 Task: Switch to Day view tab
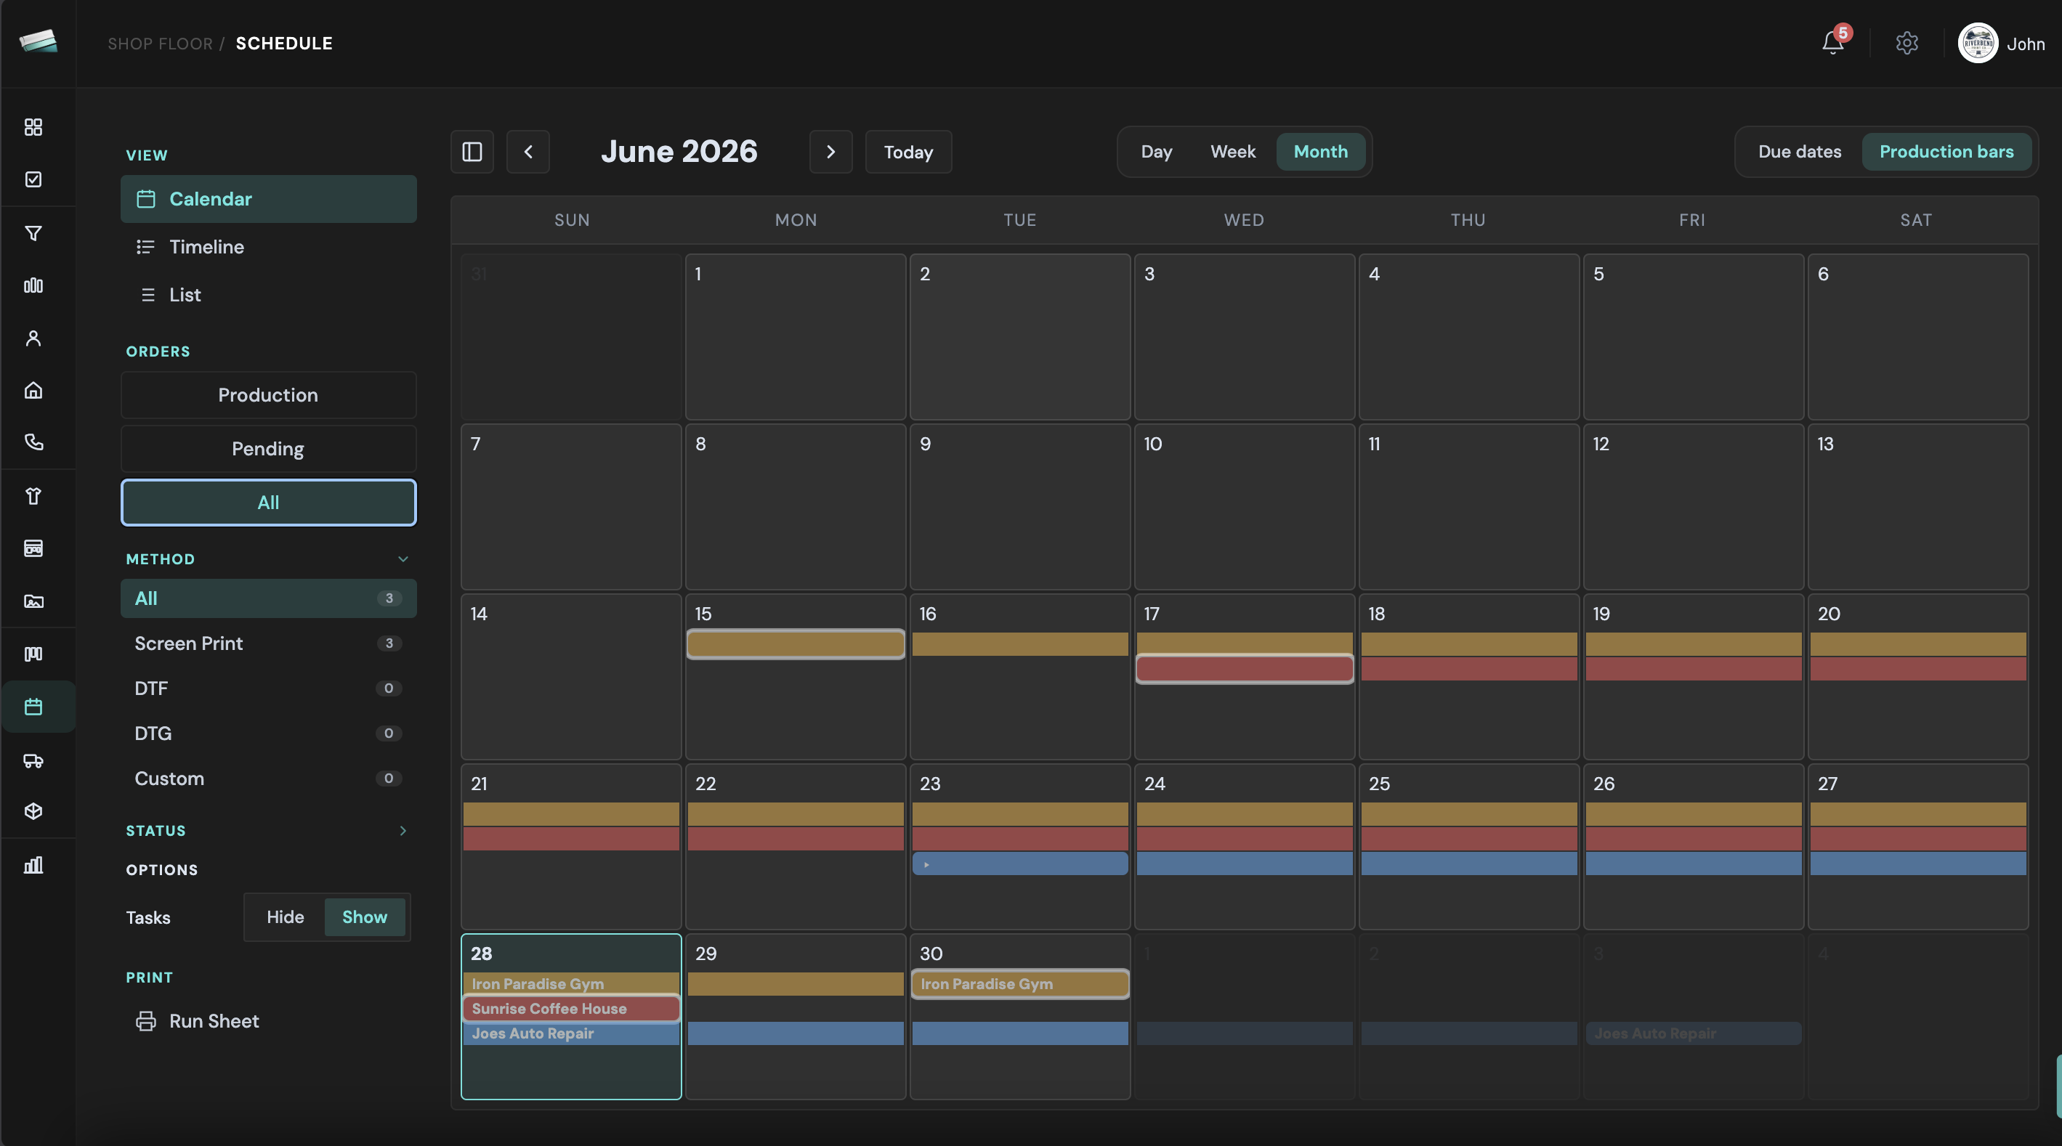[1156, 152]
